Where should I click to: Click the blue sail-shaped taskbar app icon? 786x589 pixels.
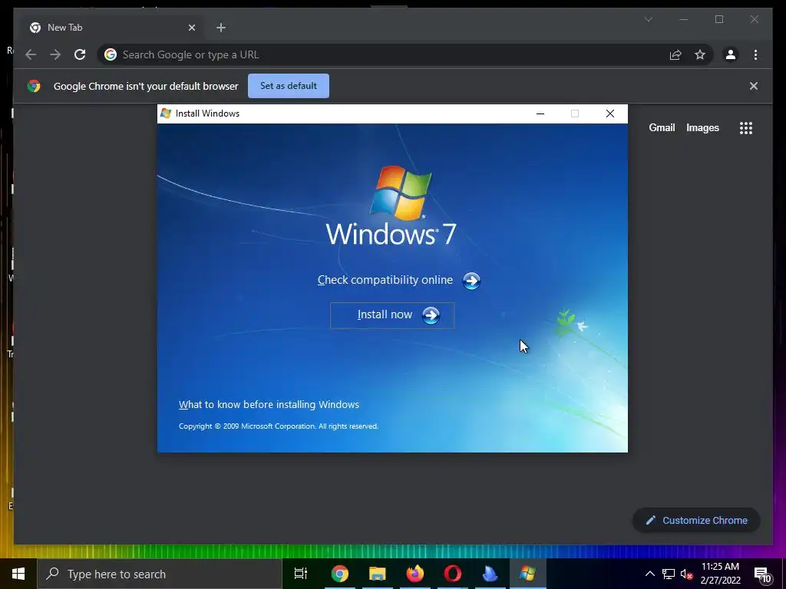click(490, 574)
